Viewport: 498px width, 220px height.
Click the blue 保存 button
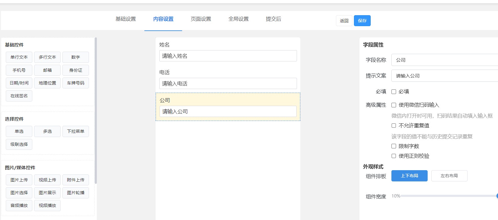click(362, 21)
